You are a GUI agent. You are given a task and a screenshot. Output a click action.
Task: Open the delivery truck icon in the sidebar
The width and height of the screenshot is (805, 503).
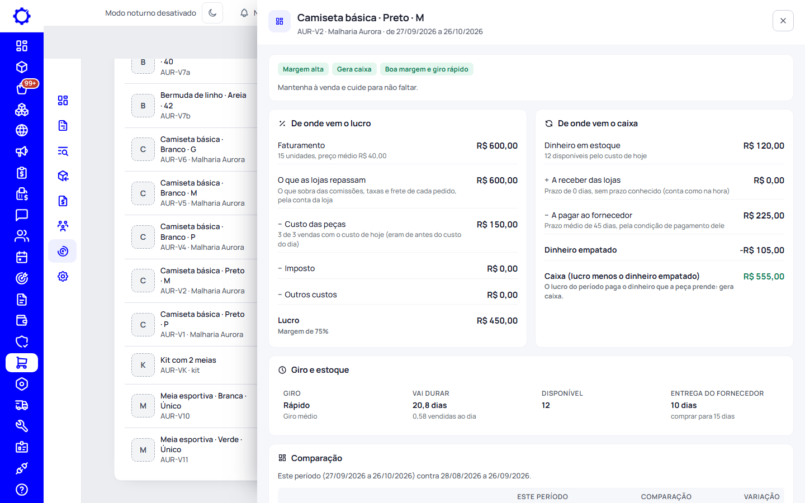click(22, 405)
